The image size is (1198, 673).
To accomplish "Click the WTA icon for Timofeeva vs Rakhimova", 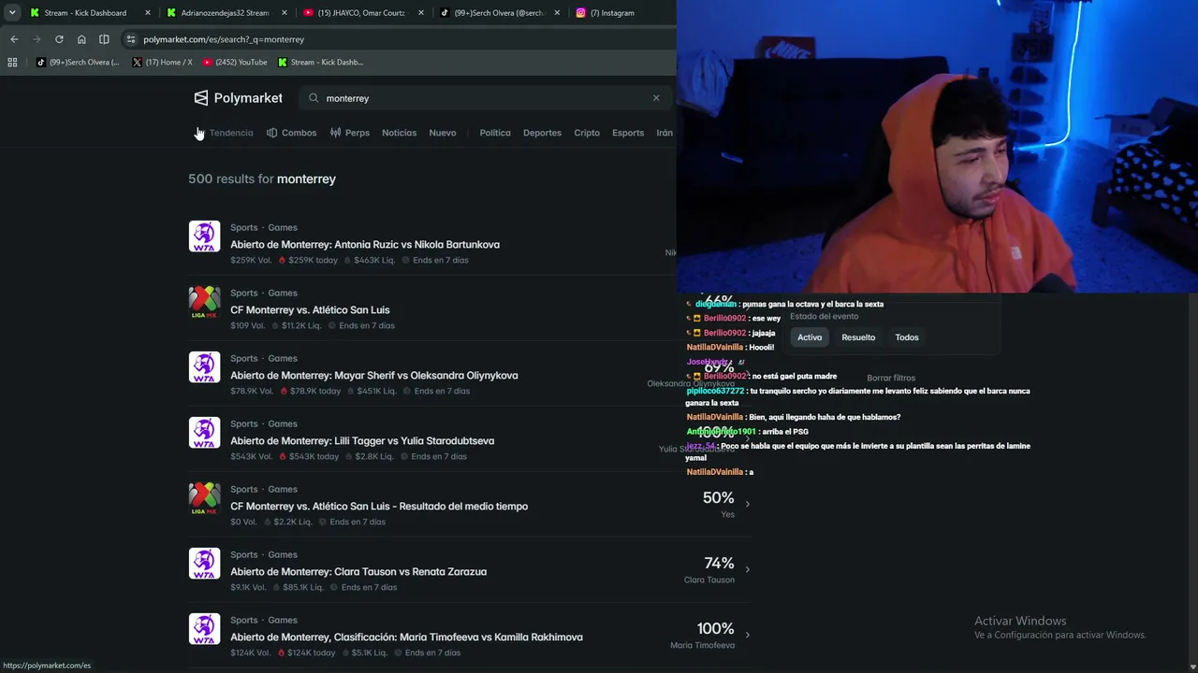I will coord(204,629).
